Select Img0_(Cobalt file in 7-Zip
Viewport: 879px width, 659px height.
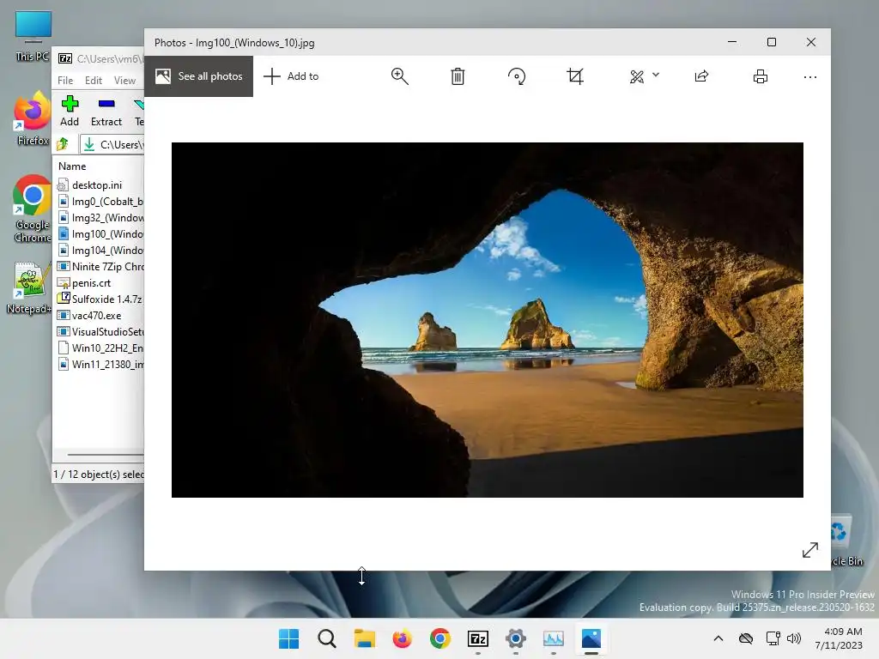point(100,201)
